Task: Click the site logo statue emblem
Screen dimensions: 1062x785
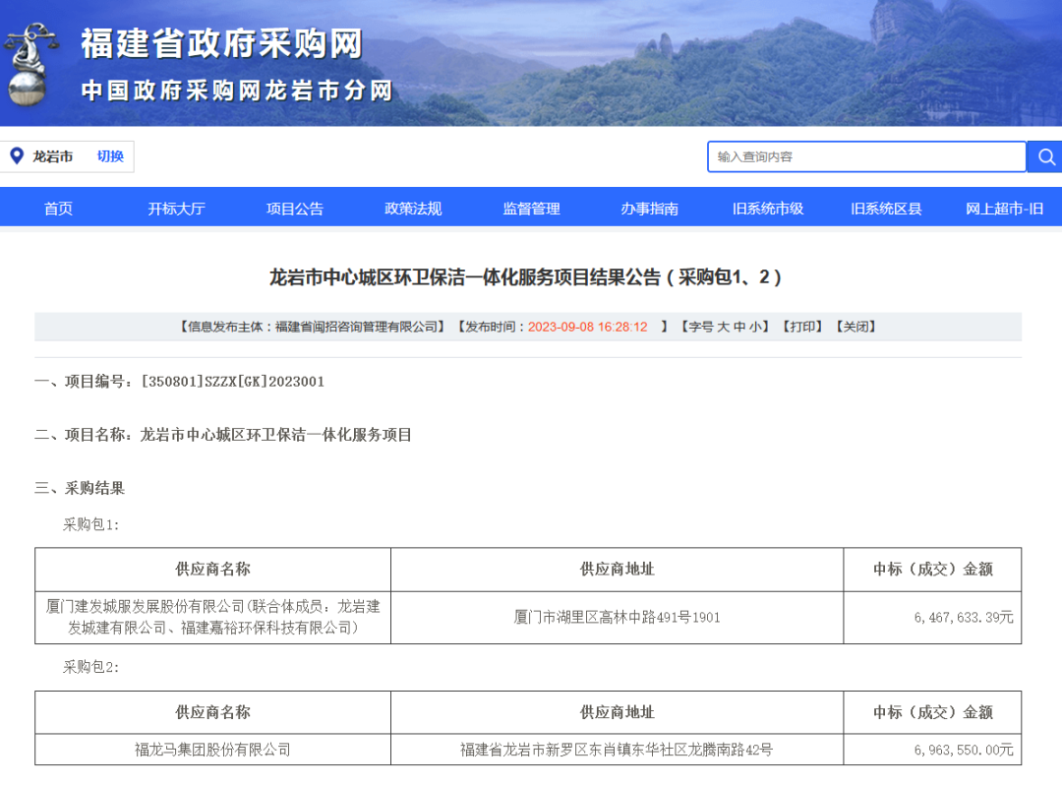Action: (29, 65)
